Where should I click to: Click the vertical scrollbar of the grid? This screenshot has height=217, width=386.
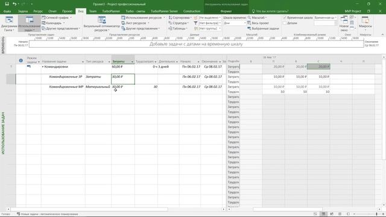click(384, 110)
